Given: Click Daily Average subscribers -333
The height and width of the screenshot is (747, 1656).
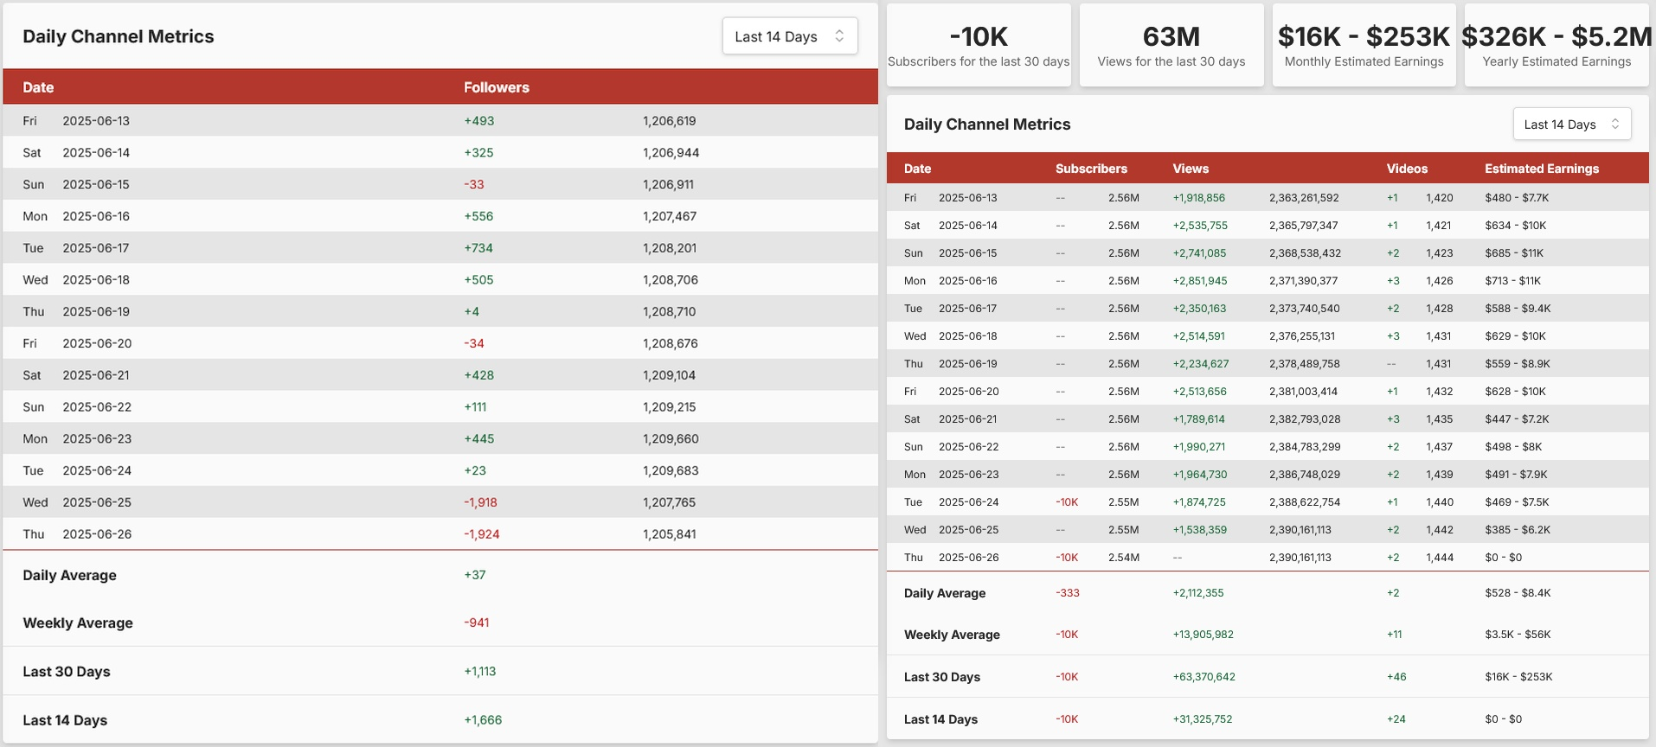Looking at the screenshot, I should point(1067,593).
